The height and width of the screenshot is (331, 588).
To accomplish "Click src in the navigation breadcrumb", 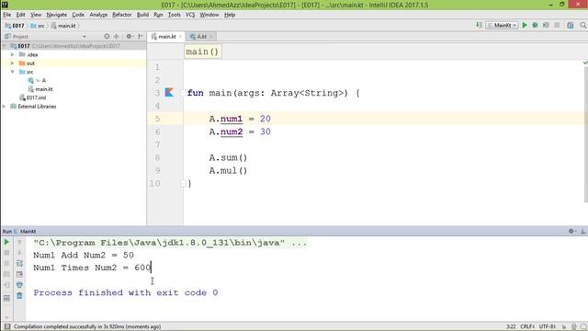I will tap(38, 26).
